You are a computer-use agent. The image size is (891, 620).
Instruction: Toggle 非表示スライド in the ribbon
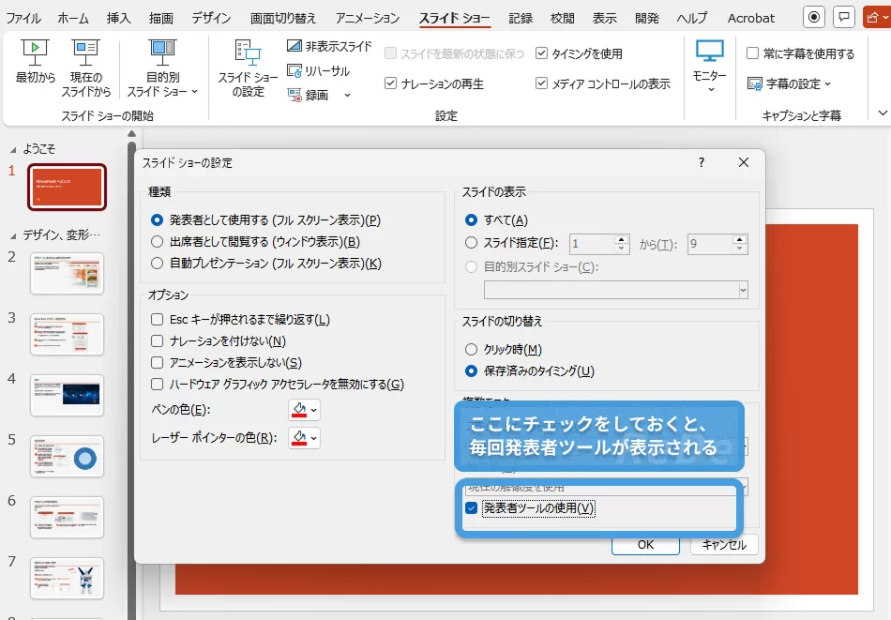tap(330, 44)
